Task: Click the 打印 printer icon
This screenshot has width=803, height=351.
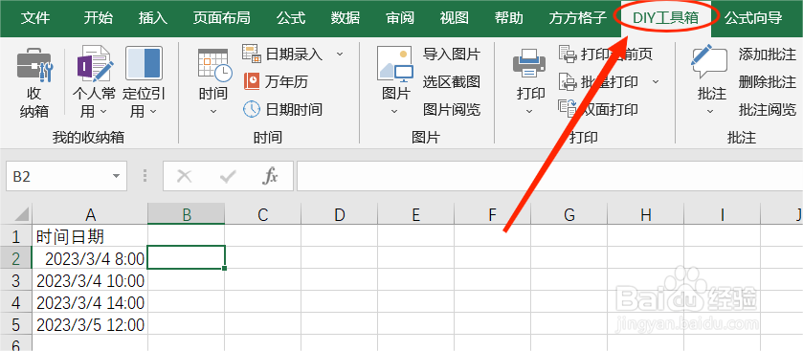Action: pyautogui.click(x=529, y=64)
